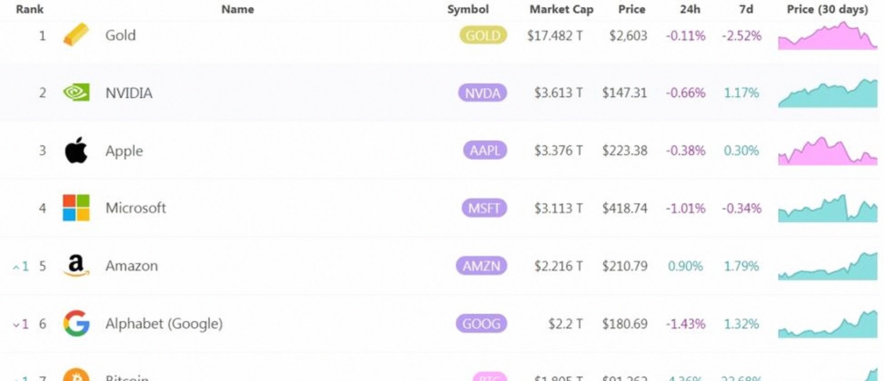Viewport: 884px width, 381px height.
Task: Select Apple market cap $3.376 T
Action: point(558,151)
